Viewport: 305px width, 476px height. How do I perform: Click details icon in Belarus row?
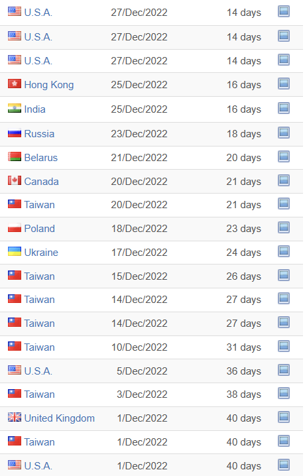coord(285,157)
